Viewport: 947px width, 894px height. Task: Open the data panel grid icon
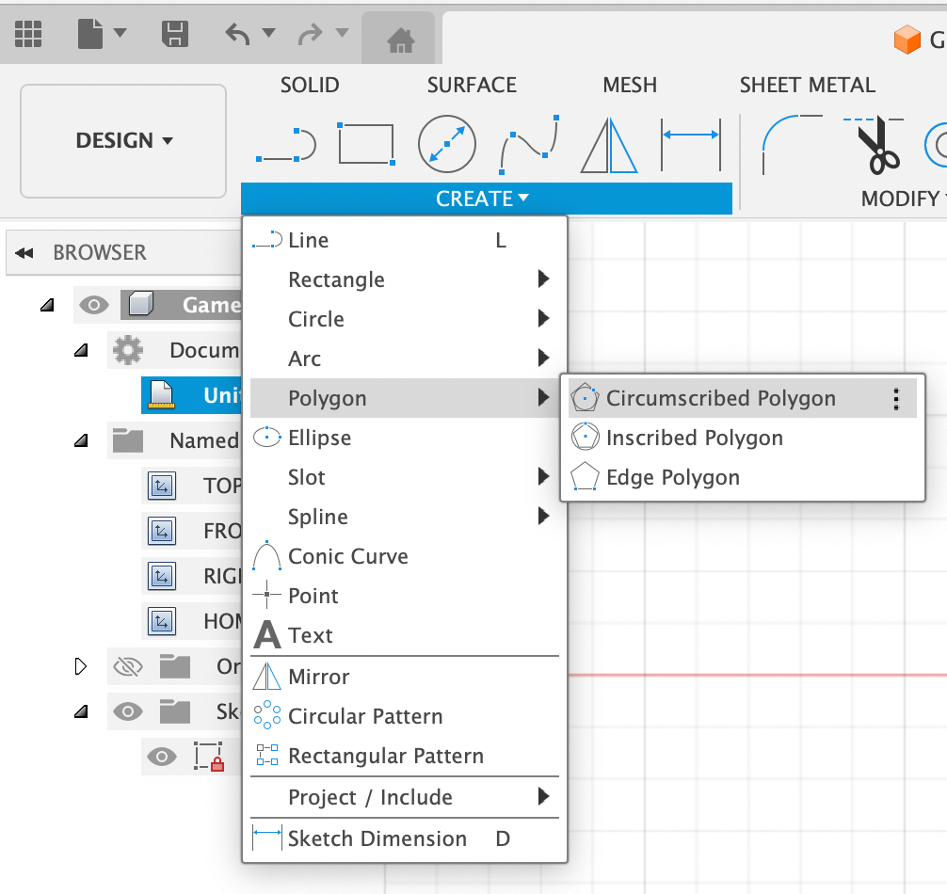point(28,33)
